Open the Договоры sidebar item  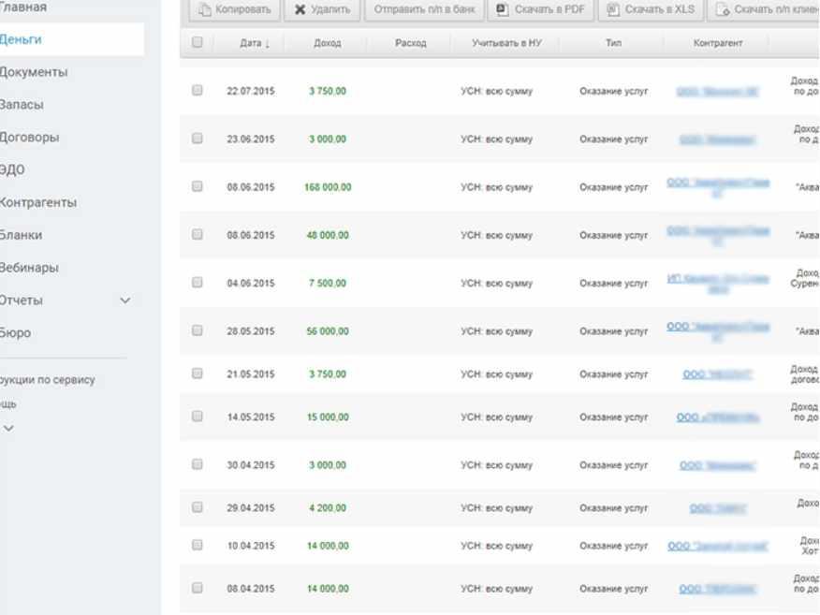[31, 137]
